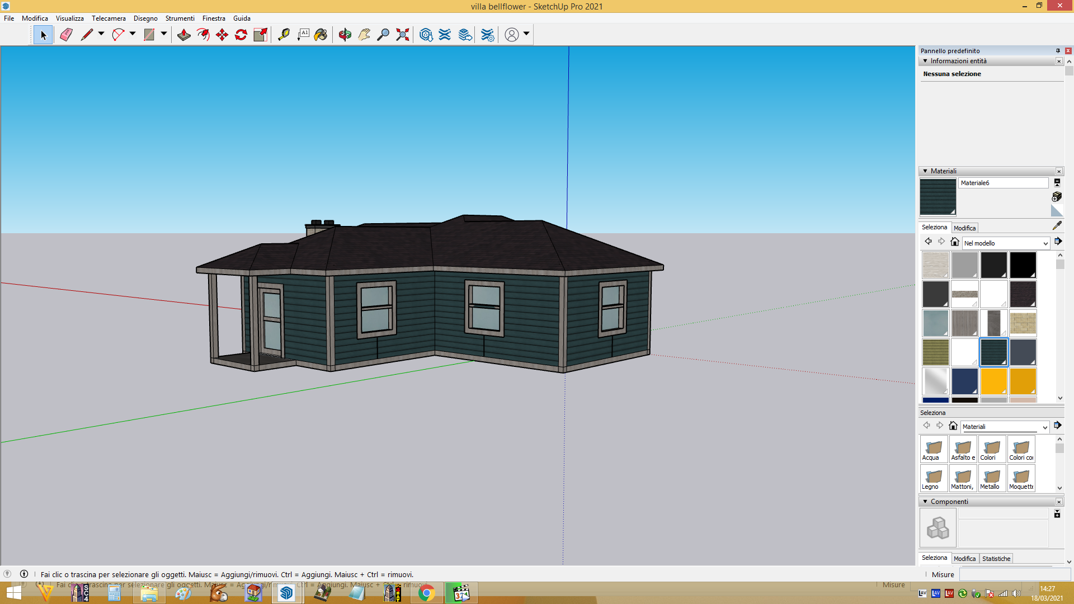
Task: Switch to Modifica tab in Materiali panel
Action: 964,228
